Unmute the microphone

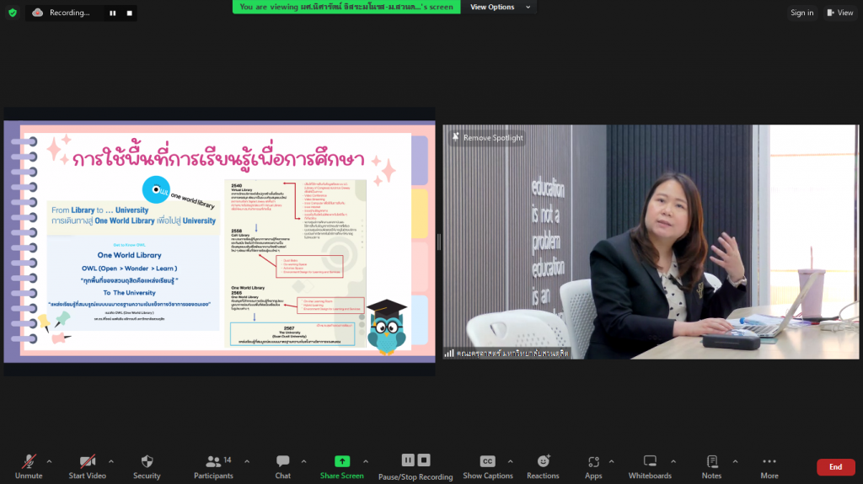29,462
